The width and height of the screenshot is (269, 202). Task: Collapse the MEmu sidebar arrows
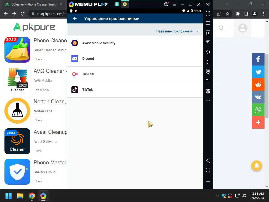point(208,4)
